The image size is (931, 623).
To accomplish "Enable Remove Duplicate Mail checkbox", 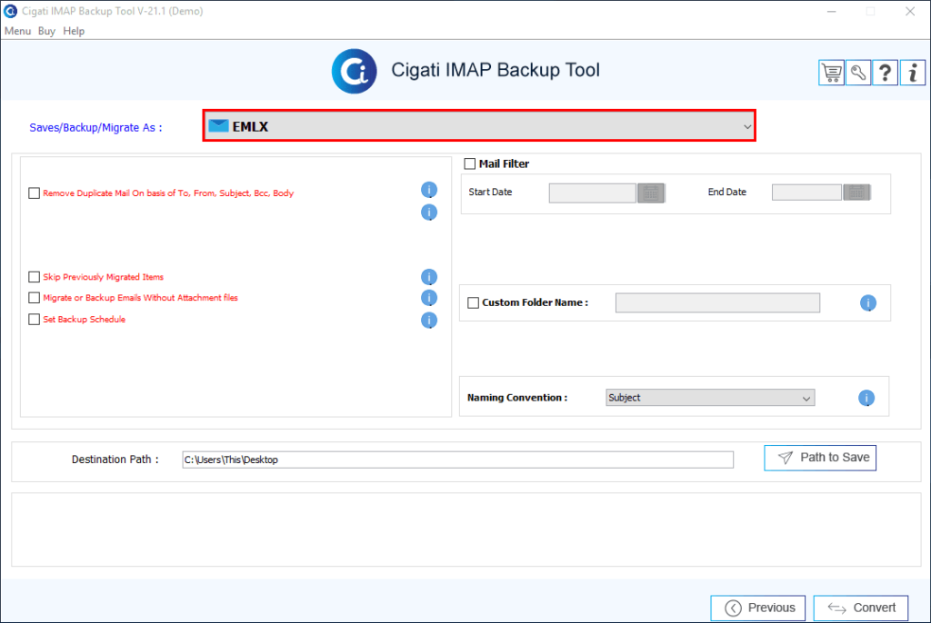I will pyautogui.click(x=34, y=193).
